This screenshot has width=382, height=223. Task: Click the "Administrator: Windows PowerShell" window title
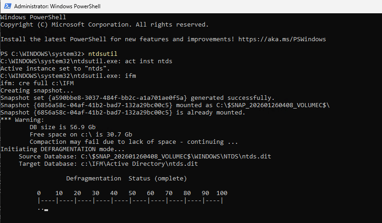click(57, 6)
